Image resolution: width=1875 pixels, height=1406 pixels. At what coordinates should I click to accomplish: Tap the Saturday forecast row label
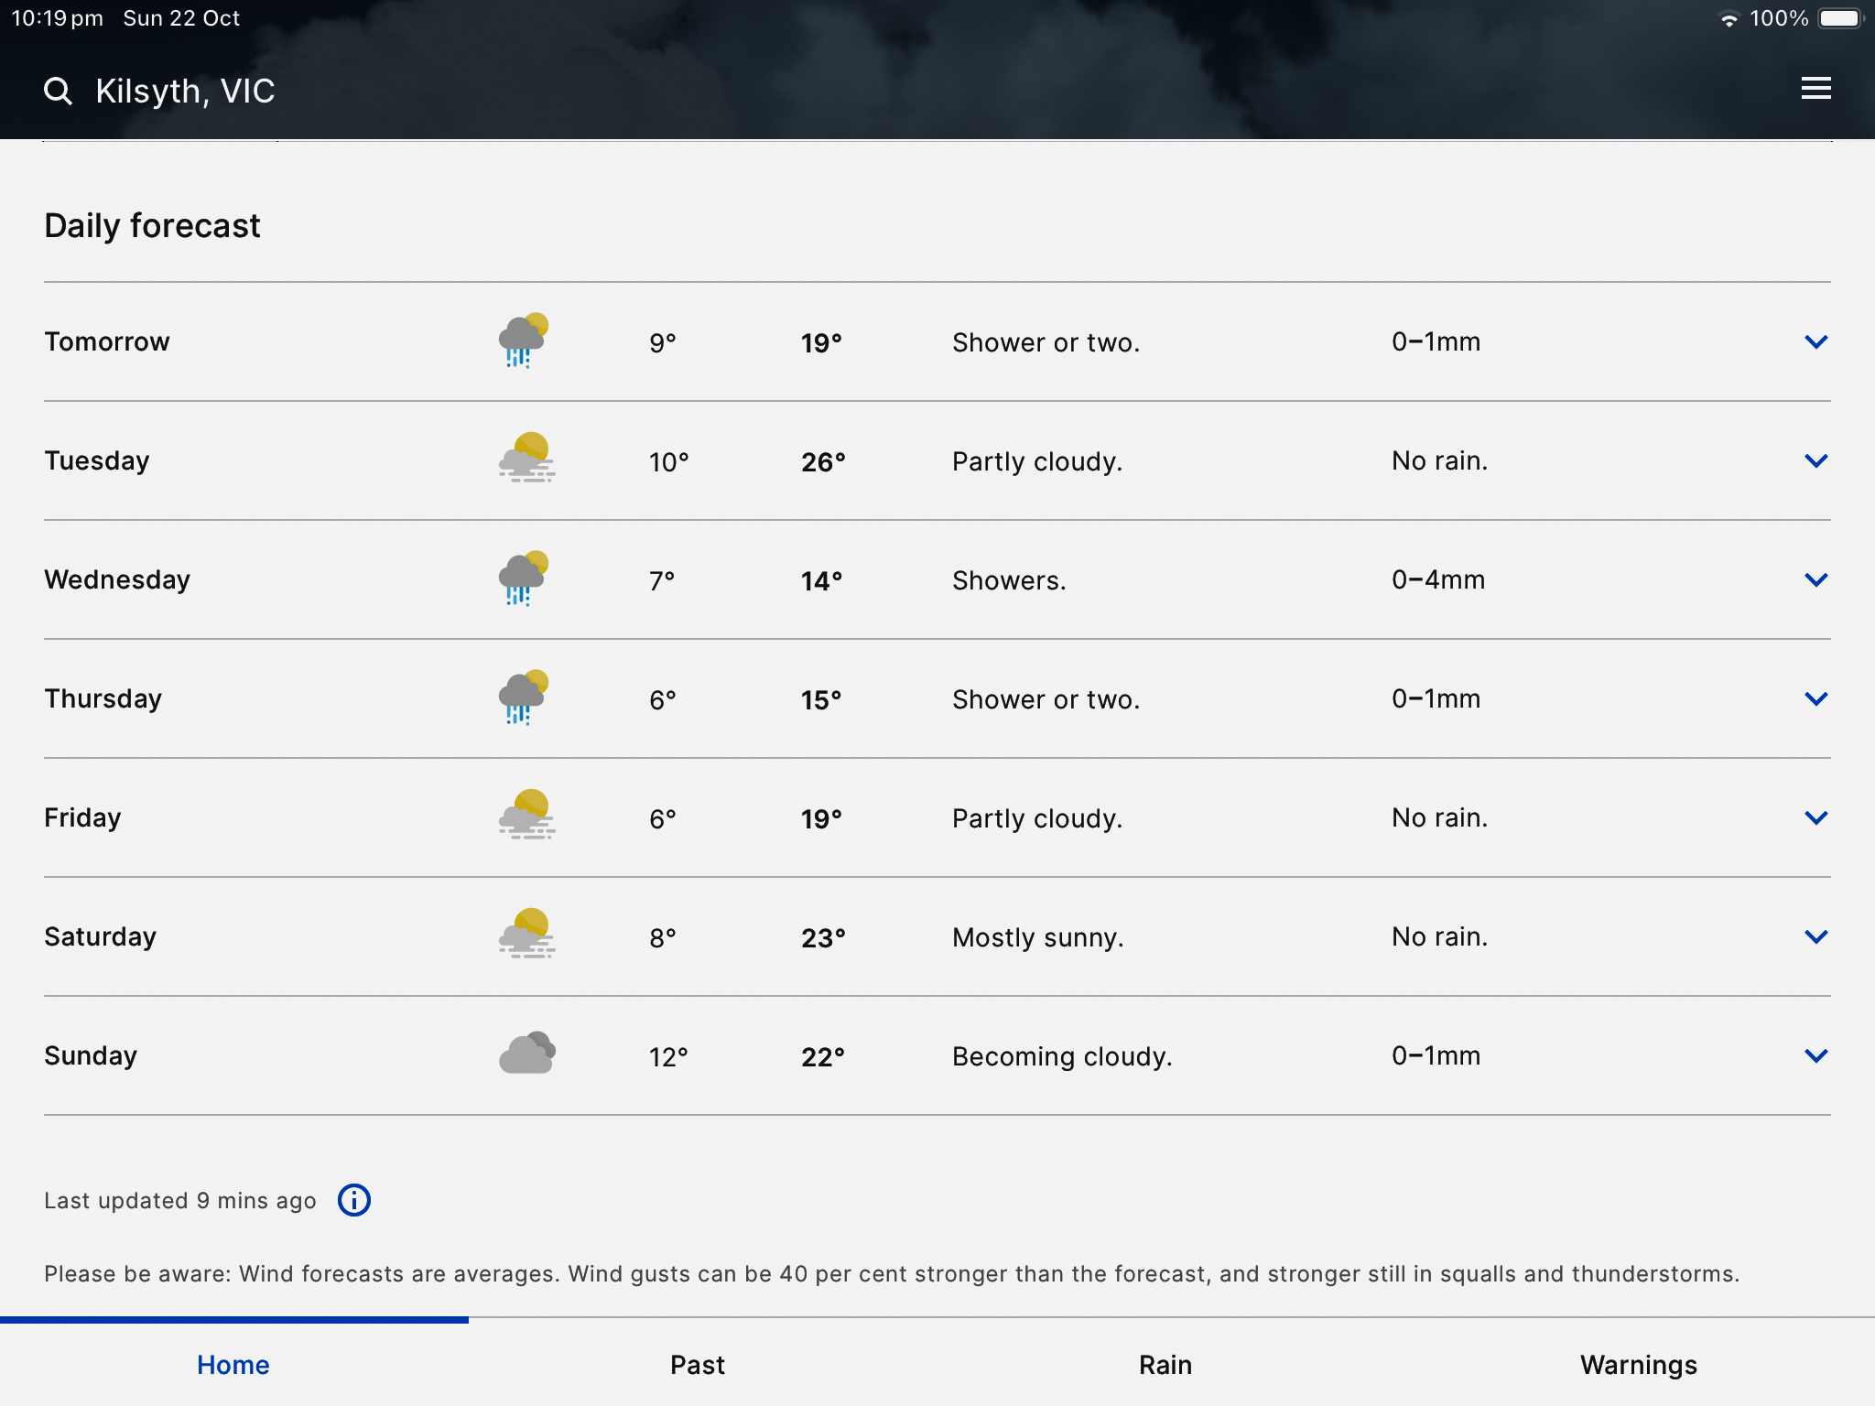(x=101, y=936)
